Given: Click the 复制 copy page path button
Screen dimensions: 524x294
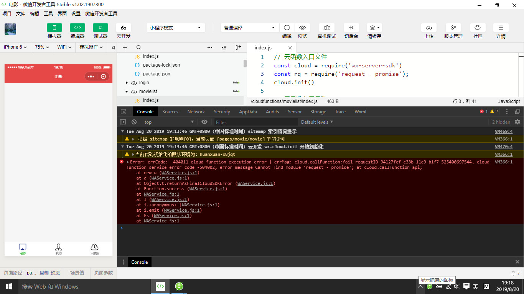Looking at the screenshot, I should tap(44, 273).
